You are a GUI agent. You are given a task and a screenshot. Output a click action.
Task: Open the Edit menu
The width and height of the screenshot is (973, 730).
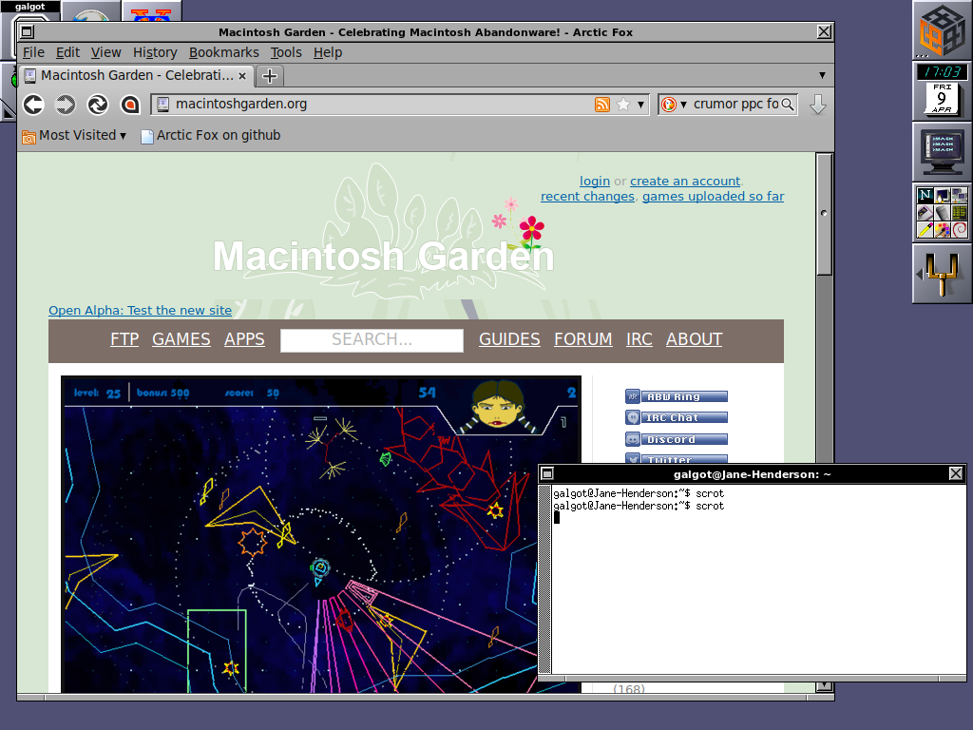click(x=67, y=53)
